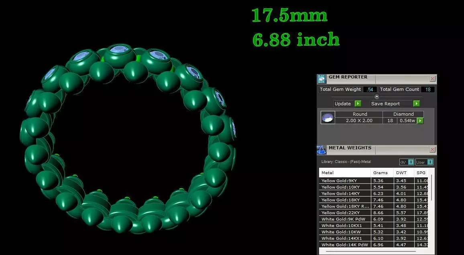The width and height of the screenshot is (464, 255).
Task: Click the Save Report button
Action: 392,104
